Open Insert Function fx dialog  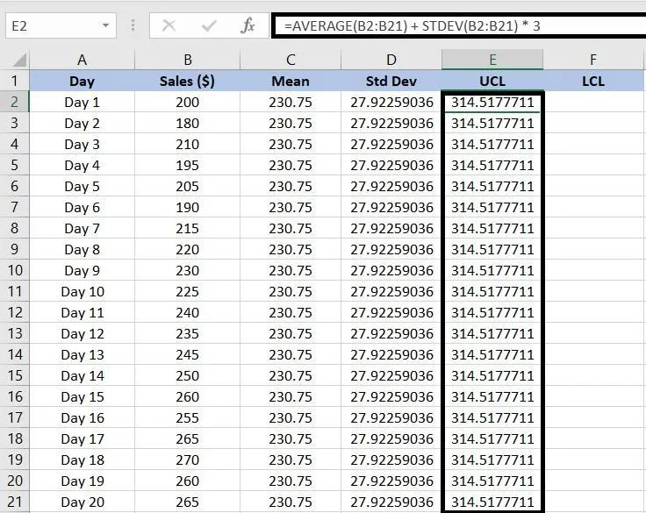(x=248, y=26)
